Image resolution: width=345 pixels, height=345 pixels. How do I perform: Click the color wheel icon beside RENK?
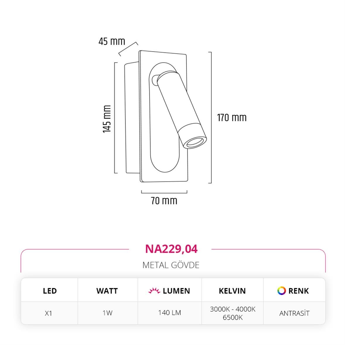pos(281,291)
